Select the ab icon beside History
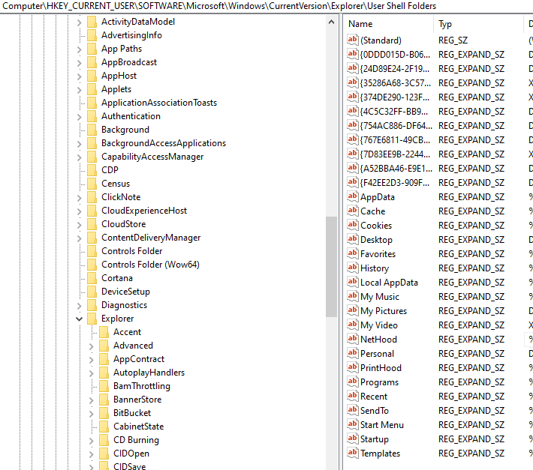 point(353,268)
